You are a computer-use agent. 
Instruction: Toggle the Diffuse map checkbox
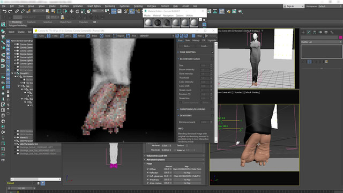pyautogui.click(x=148, y=169)
